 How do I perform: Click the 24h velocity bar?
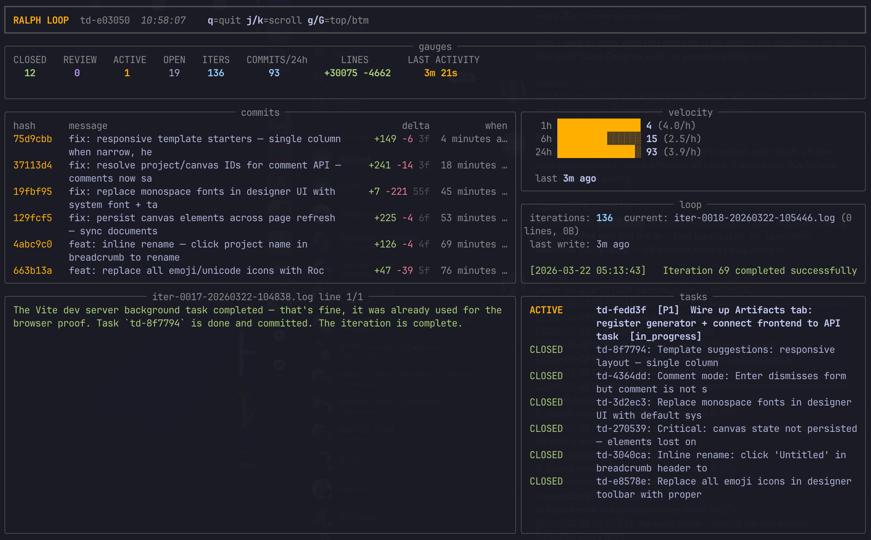pyautogui.click(x=599, y=152)
